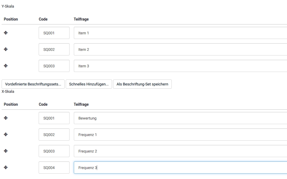287x179 pixels.
Task: Open Vordefinierte Beschriftungssets dialog
Action: pyautogui.click(x=33, y=84)
